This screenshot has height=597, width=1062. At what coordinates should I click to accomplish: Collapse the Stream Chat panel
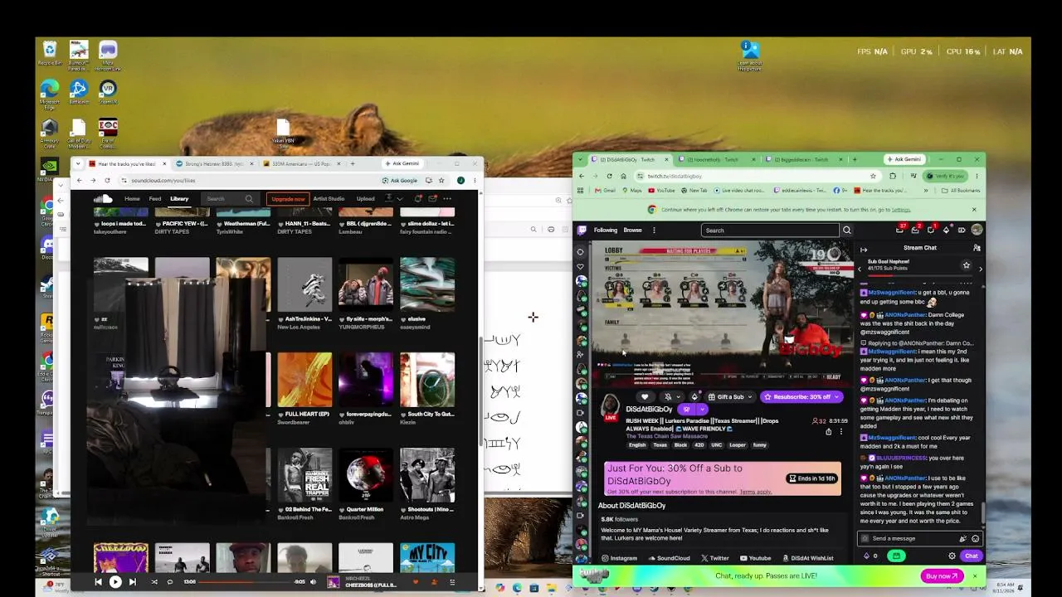pos(864,249)
